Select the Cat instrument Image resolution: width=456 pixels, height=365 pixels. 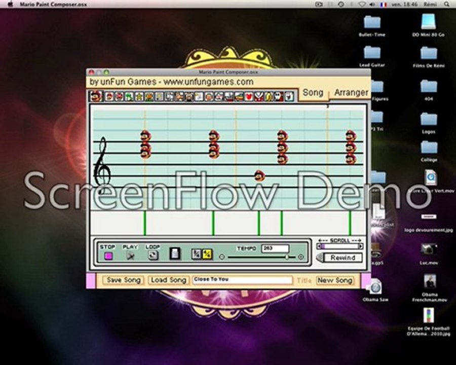coord(179,96)
